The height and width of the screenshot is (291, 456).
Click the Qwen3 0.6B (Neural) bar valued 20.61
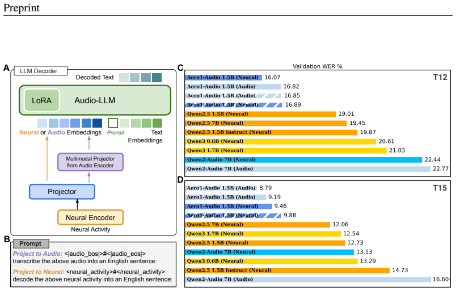click(x=280, y=141)
